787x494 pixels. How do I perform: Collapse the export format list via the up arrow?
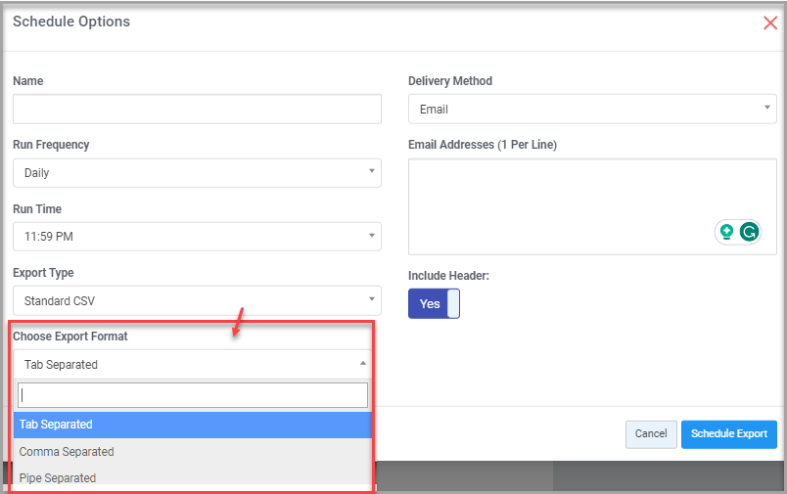[363, 363]
